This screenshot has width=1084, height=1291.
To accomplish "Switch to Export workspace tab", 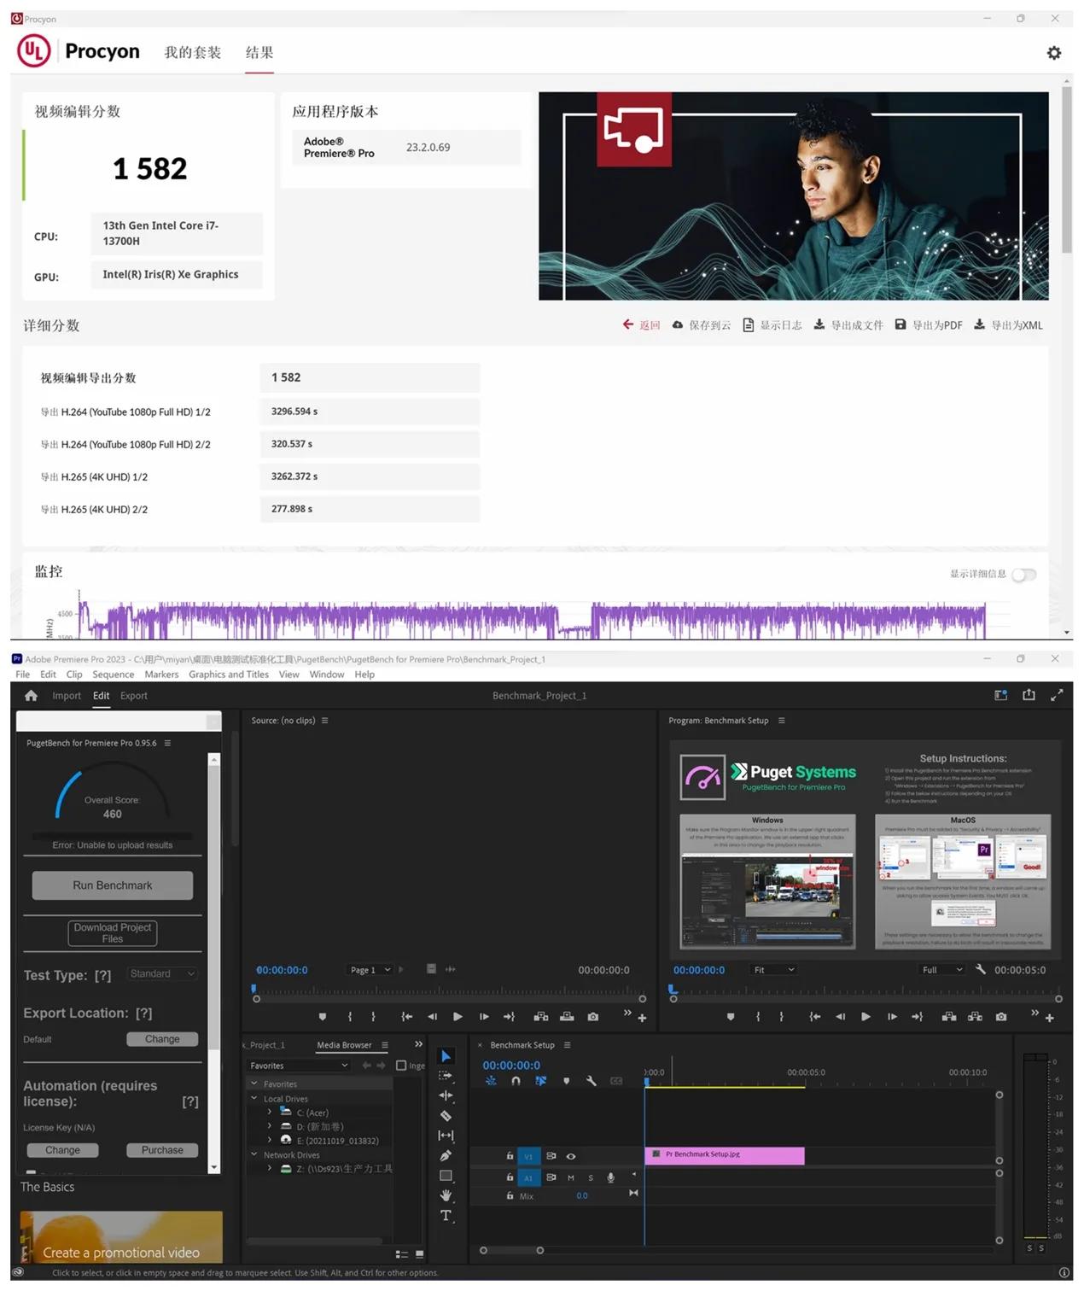I will point(134,696).
